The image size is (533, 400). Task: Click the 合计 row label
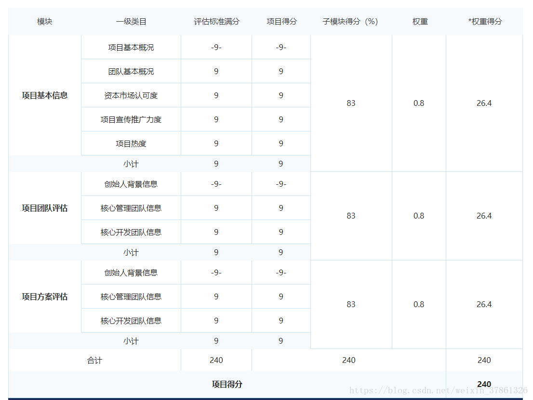[94, 360]
